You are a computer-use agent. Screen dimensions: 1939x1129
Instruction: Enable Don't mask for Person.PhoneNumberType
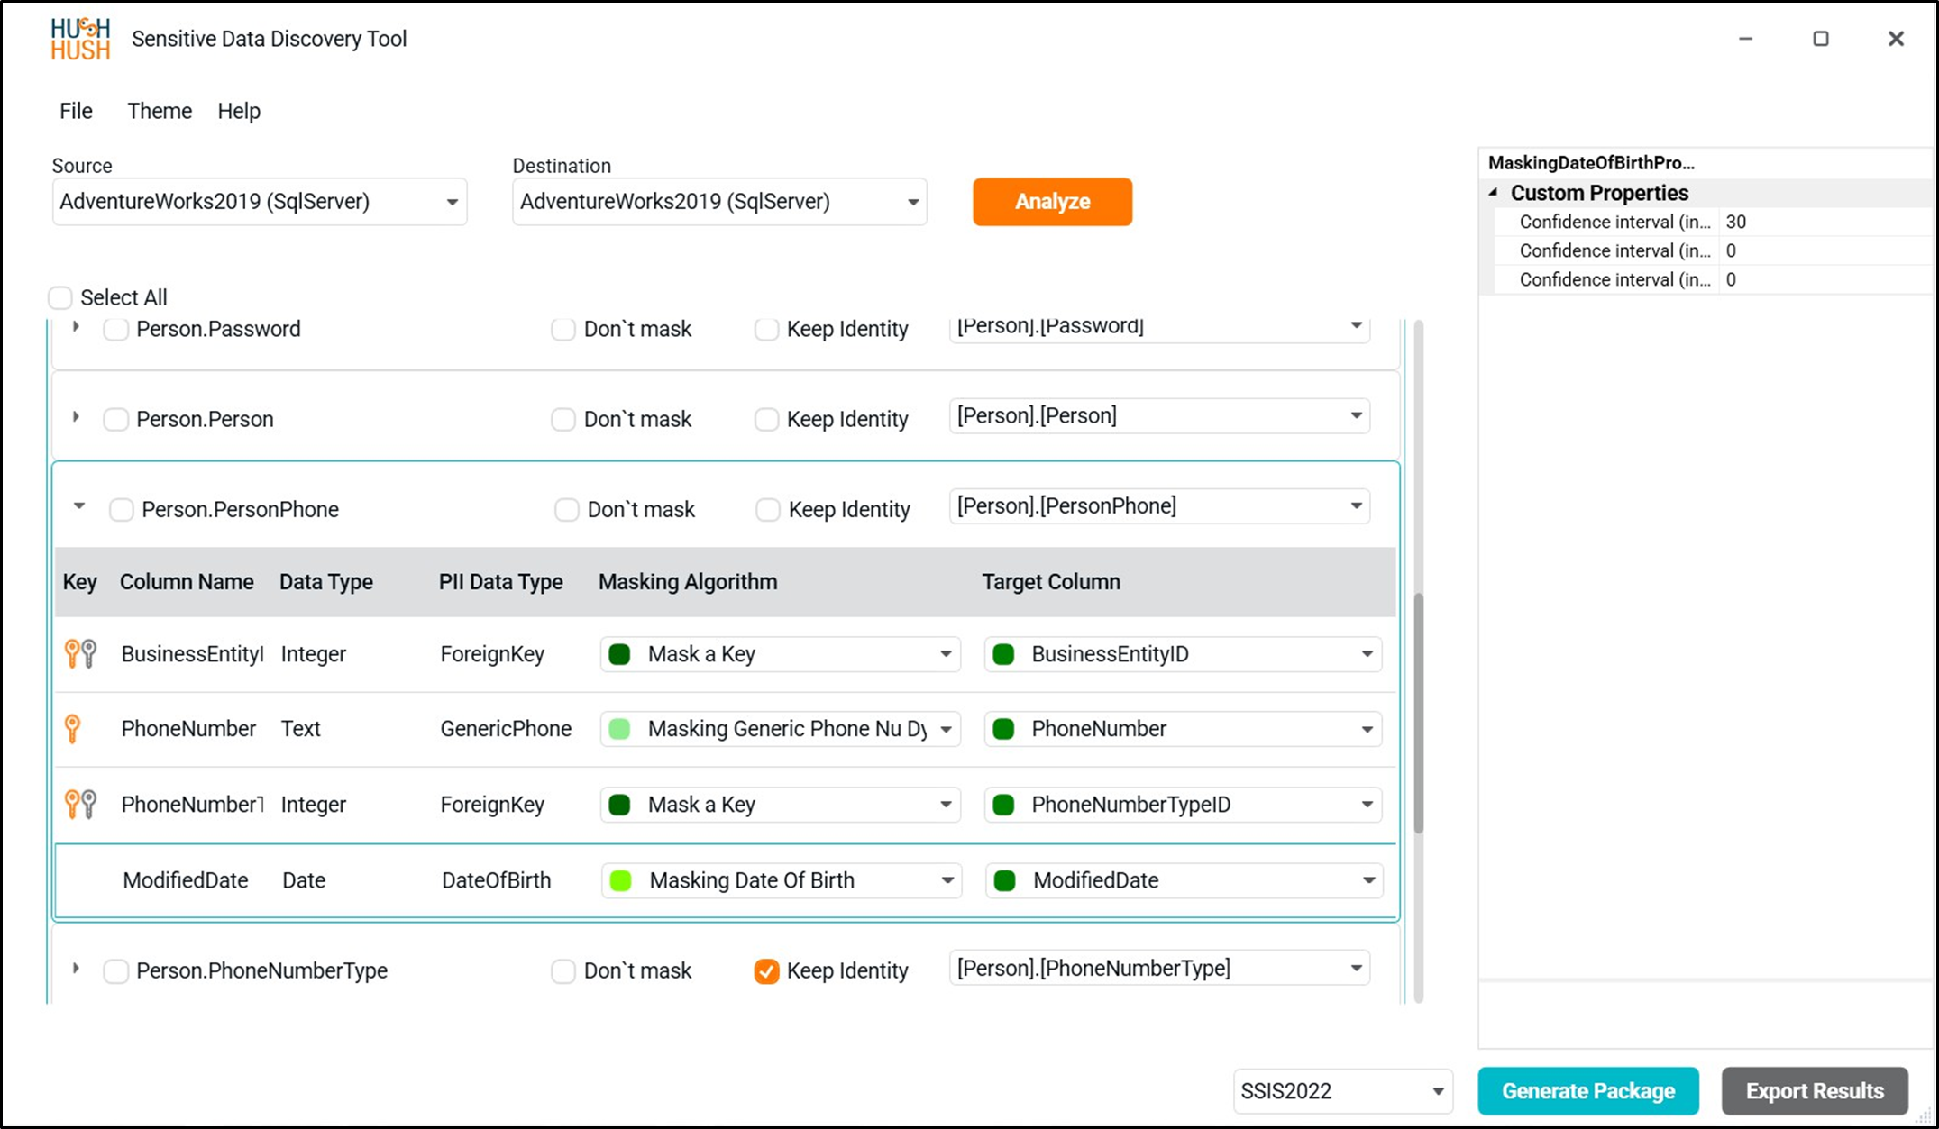[563, 971]
